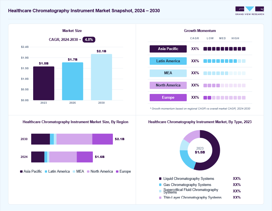
Task: Click the Liquid Chromatography Systems XX% value
Action: coord(237,179)
